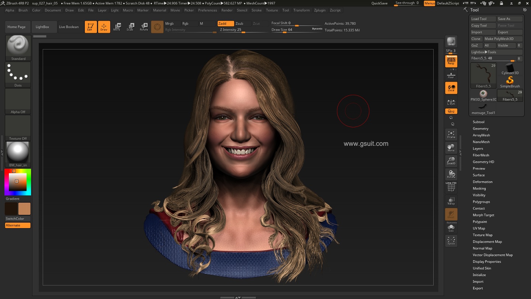531x299 pixels.
Task: Activate Edit mode button
Action: coord(91,27)
